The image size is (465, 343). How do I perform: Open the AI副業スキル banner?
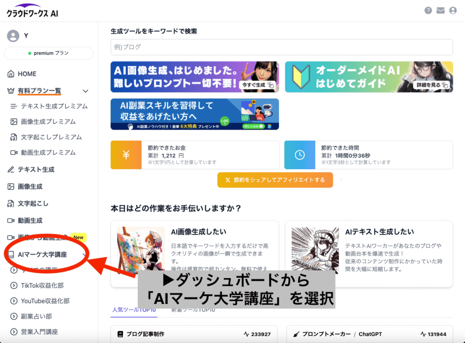[194, 114]
